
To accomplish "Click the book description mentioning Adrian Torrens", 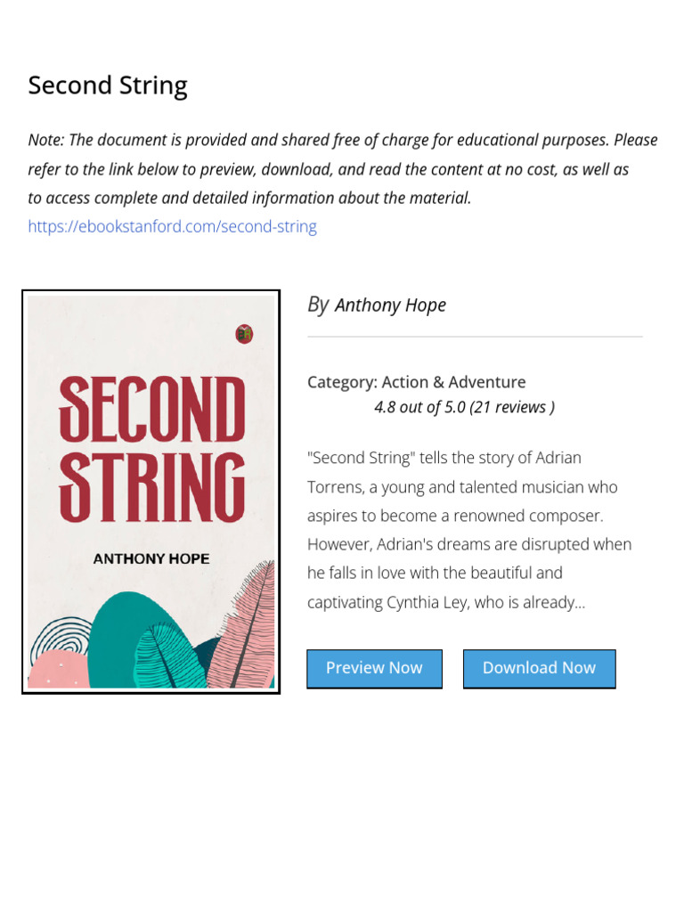I will coord(468,529).
